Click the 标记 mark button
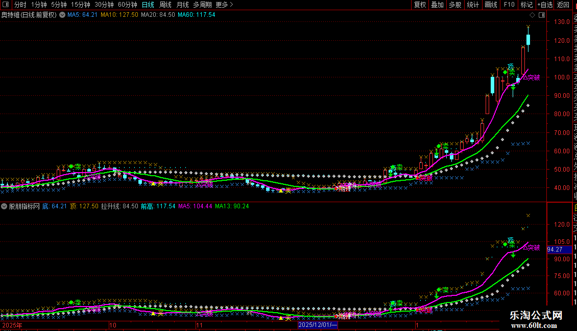The width and height of the screenshot is (577, 331). coord(526,5)
